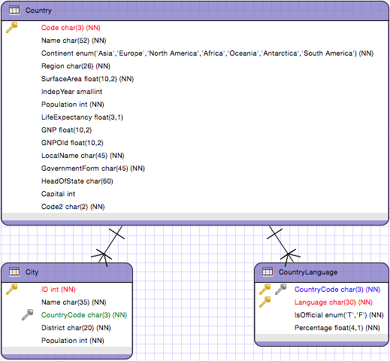
Task: Click the gold key beside Language char(30)
Action: 265,302
